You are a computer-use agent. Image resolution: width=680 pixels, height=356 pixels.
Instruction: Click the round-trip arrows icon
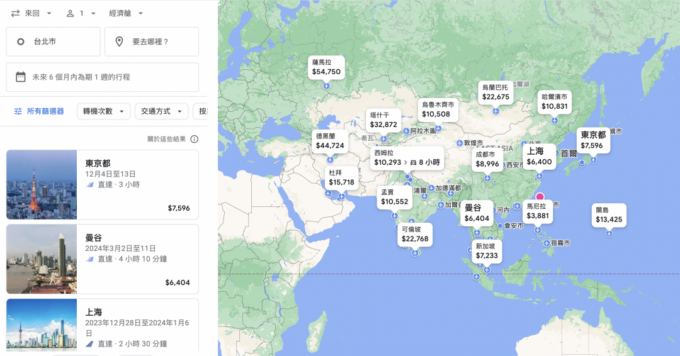tap(16, 13)
